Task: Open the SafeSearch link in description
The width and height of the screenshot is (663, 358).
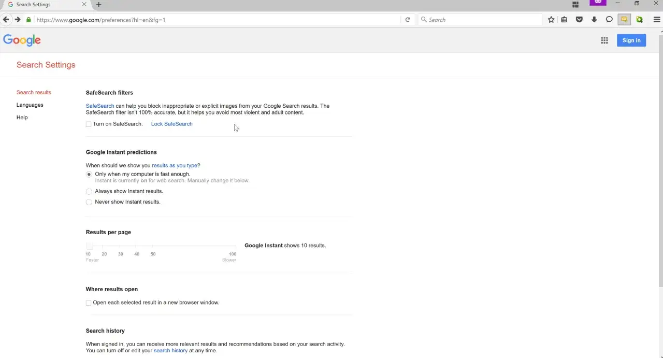Action: pos(100,106)
